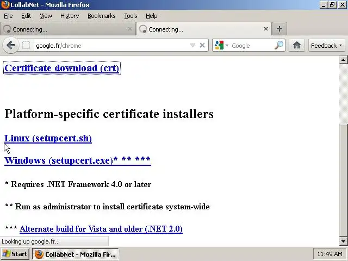Screen dimensions: 348x261
Task: Select the second Connecting tab
Action: click(204, 29)
